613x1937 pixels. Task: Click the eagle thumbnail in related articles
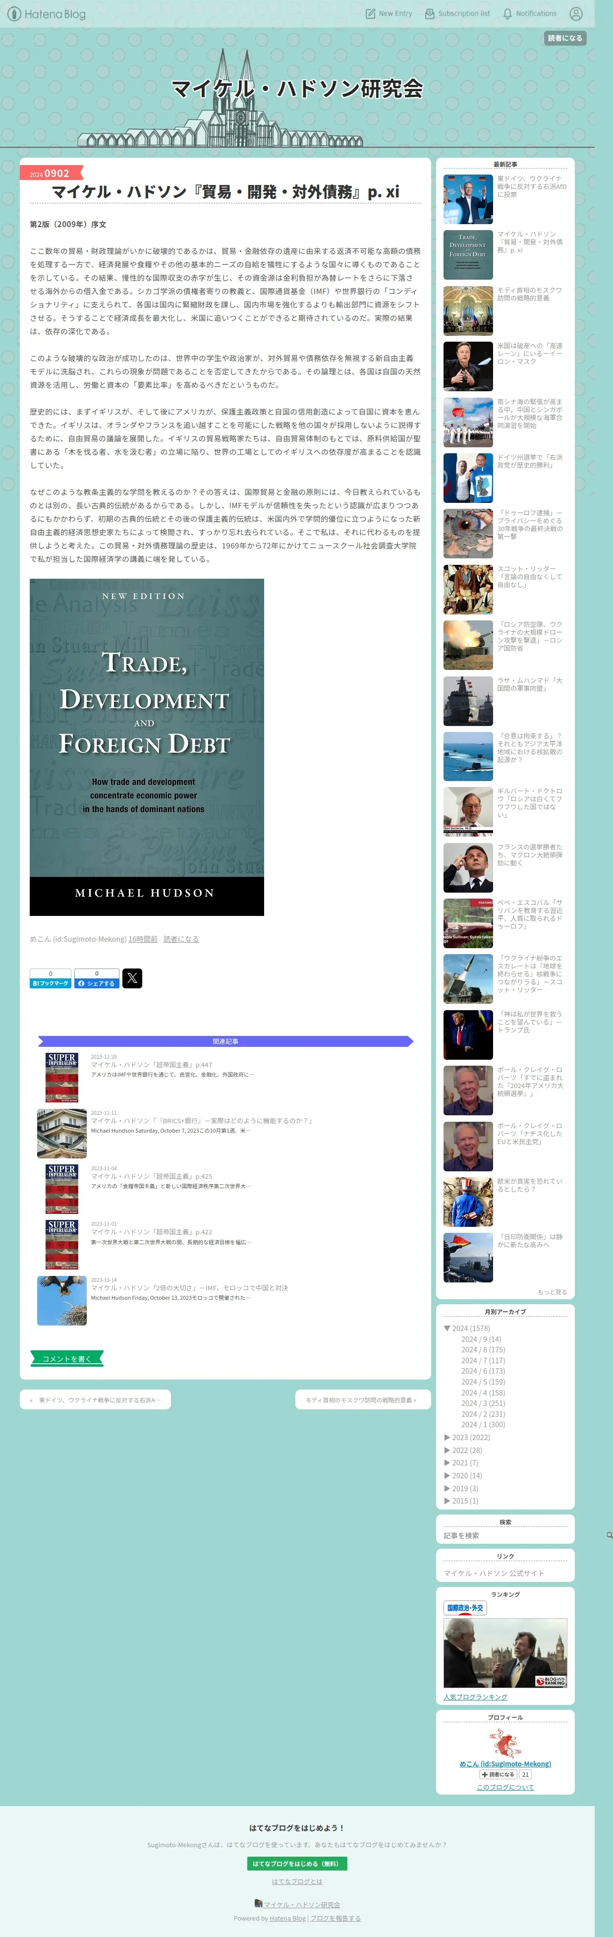tap(61, 1300)
